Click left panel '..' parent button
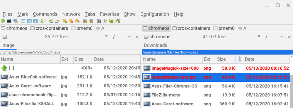Image resolution: width=293 pixels, height=108 pixels. point(122,37)
